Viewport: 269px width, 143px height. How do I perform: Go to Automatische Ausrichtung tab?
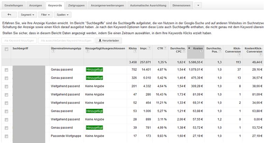pyautogui.click(x=148, y=5)
